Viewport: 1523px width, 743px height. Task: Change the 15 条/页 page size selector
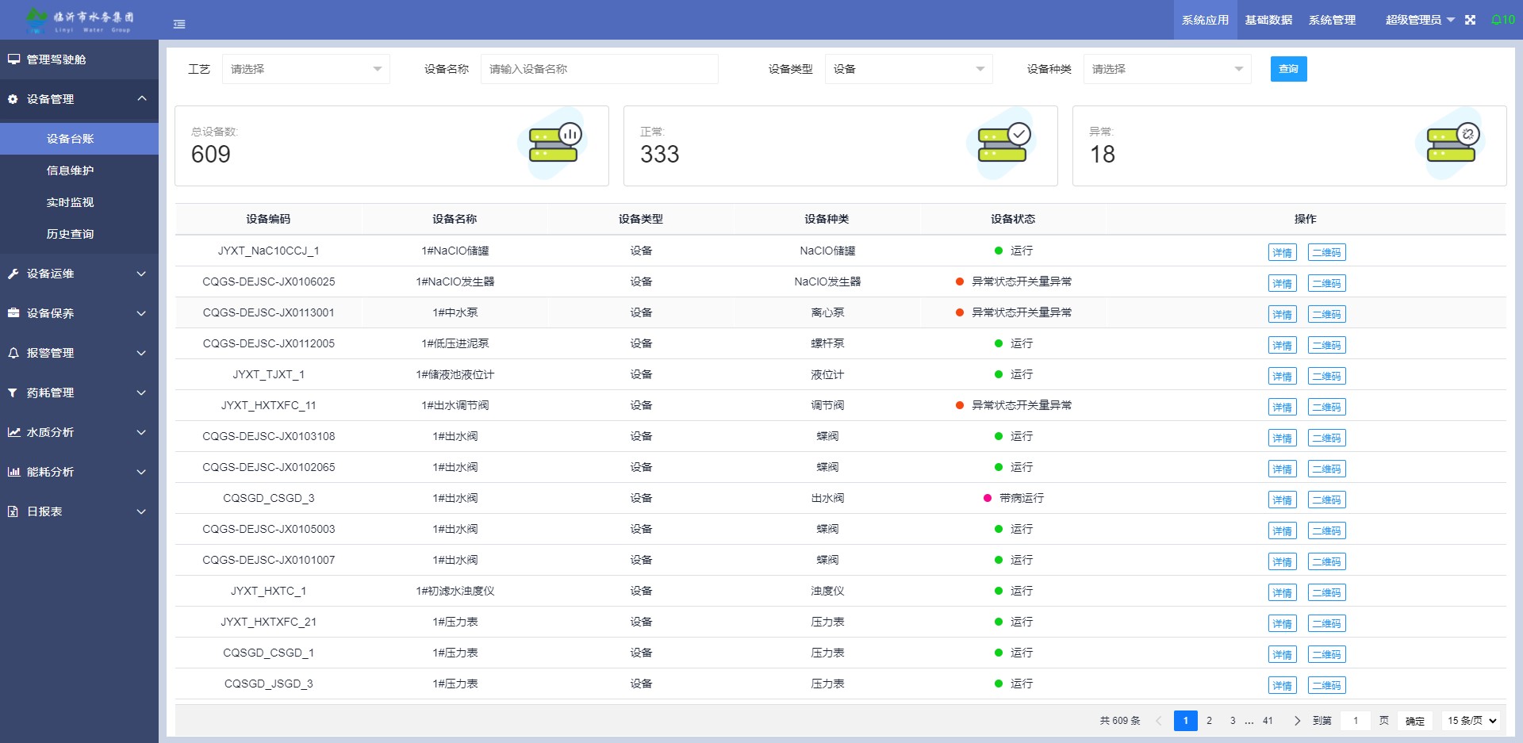1471,721
